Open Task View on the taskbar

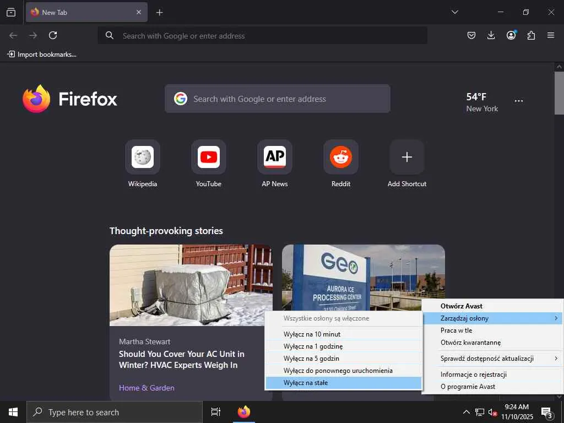[x=216, y=412]
